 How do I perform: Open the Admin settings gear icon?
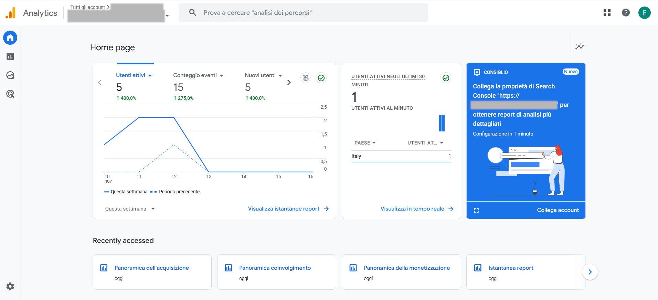10,286
